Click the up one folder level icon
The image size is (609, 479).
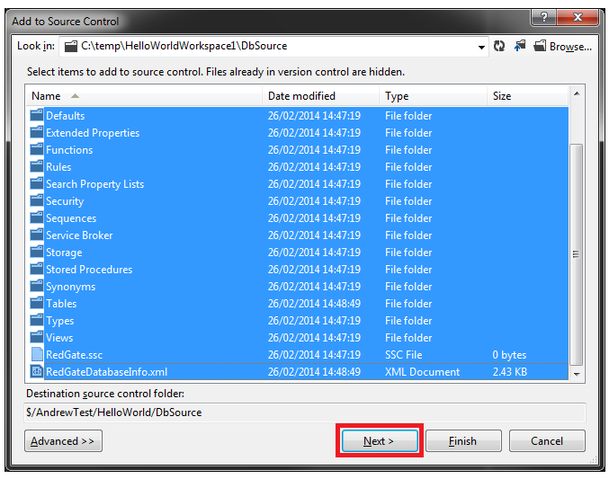(519, 46)
